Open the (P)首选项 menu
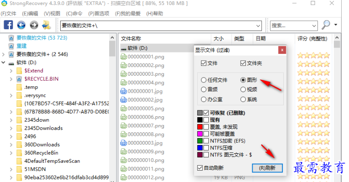This screenshot has height=182, width=349. point(99,14)
